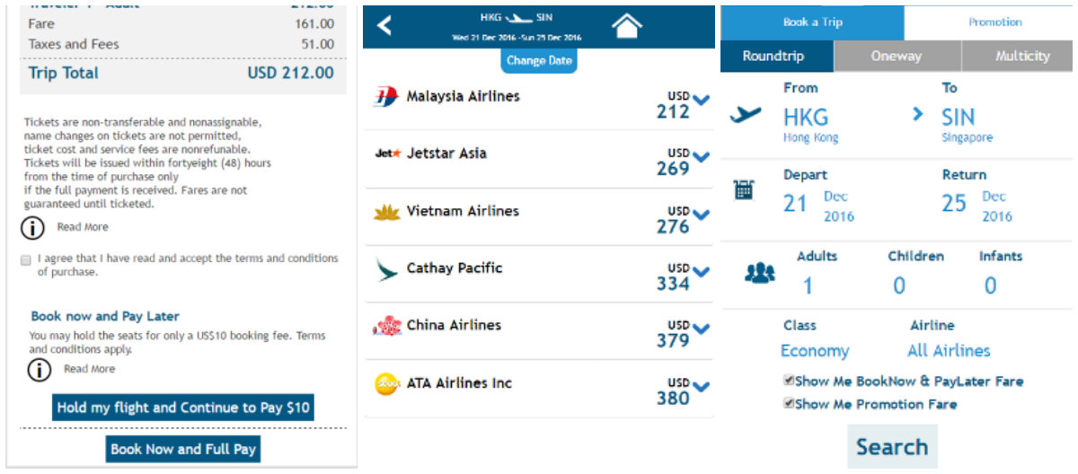1078x474 pixels.
Task: Expand Malaysia Airlines fare details
Action: tap(701, 101)
